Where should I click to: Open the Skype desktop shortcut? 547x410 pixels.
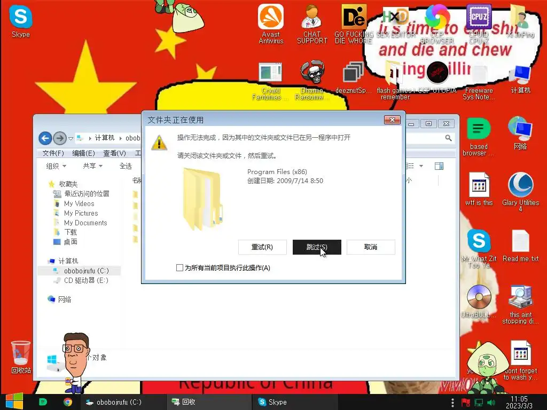[x=21, y=21]
